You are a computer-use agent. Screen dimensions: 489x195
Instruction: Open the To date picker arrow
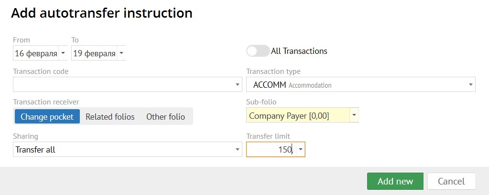[121, 53]
